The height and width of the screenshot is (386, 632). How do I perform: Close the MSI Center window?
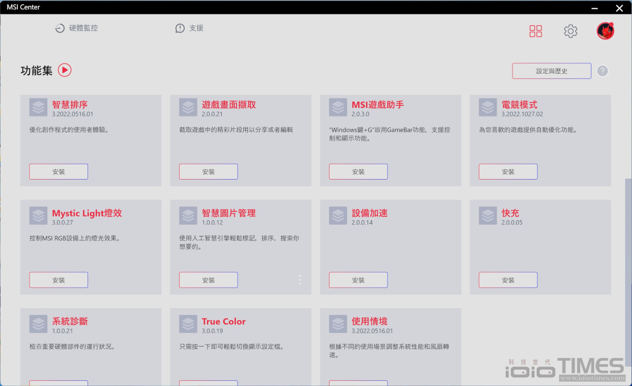tap(619, 8)
